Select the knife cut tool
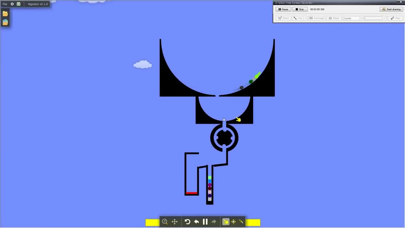The image size is (405, 228). 241,222
